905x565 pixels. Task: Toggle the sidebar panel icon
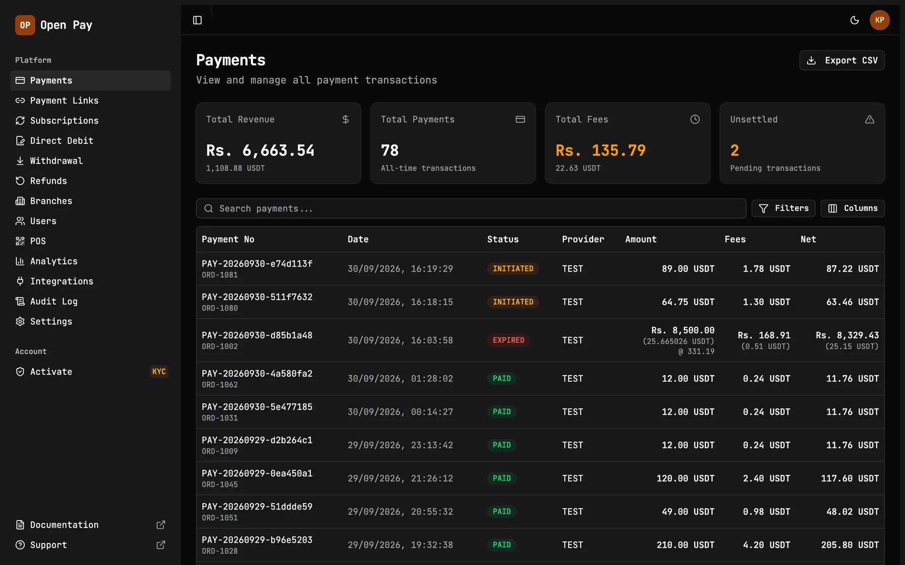pos(197,20)
